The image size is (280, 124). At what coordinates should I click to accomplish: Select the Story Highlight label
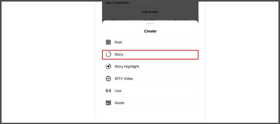pos(127,66)
